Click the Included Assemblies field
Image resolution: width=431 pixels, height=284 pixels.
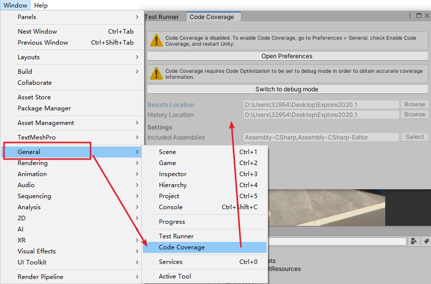tap(321, 137)
